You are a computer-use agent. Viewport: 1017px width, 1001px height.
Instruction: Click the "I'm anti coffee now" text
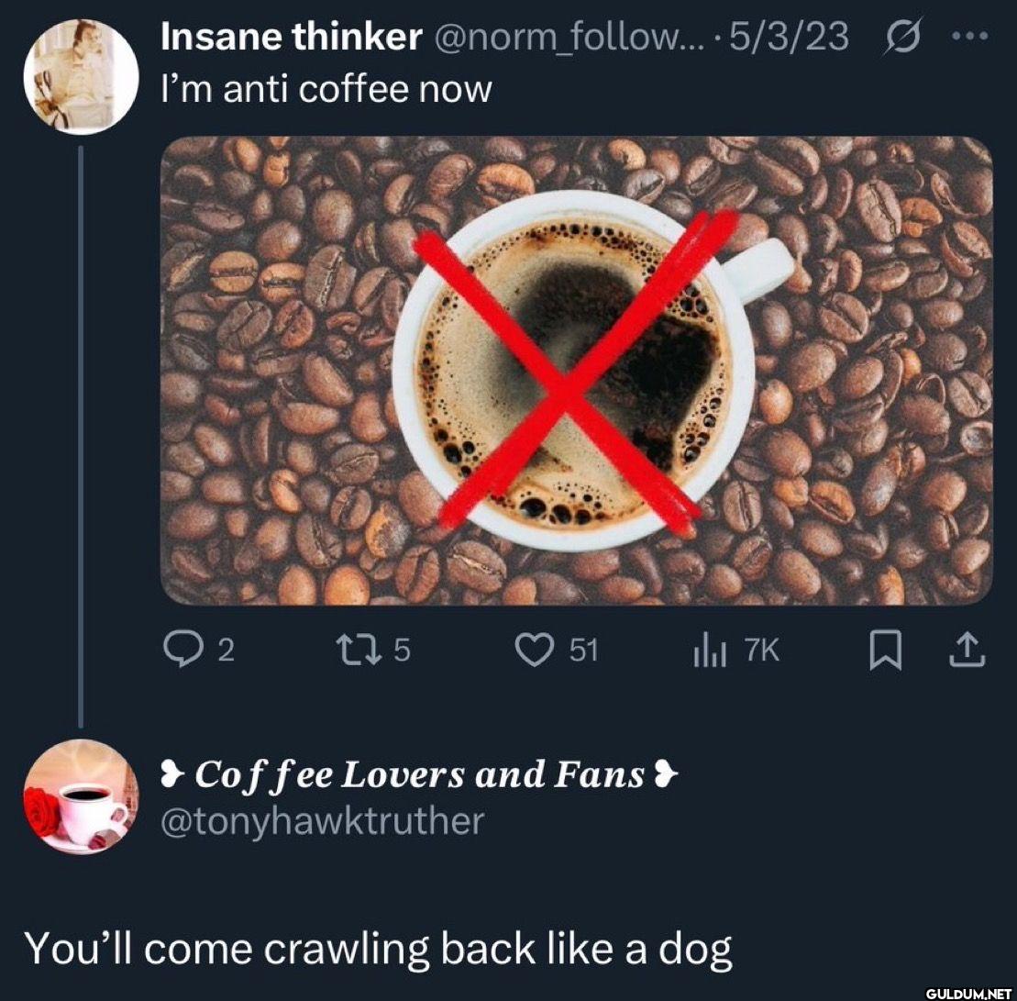click(x=326, y=89)
